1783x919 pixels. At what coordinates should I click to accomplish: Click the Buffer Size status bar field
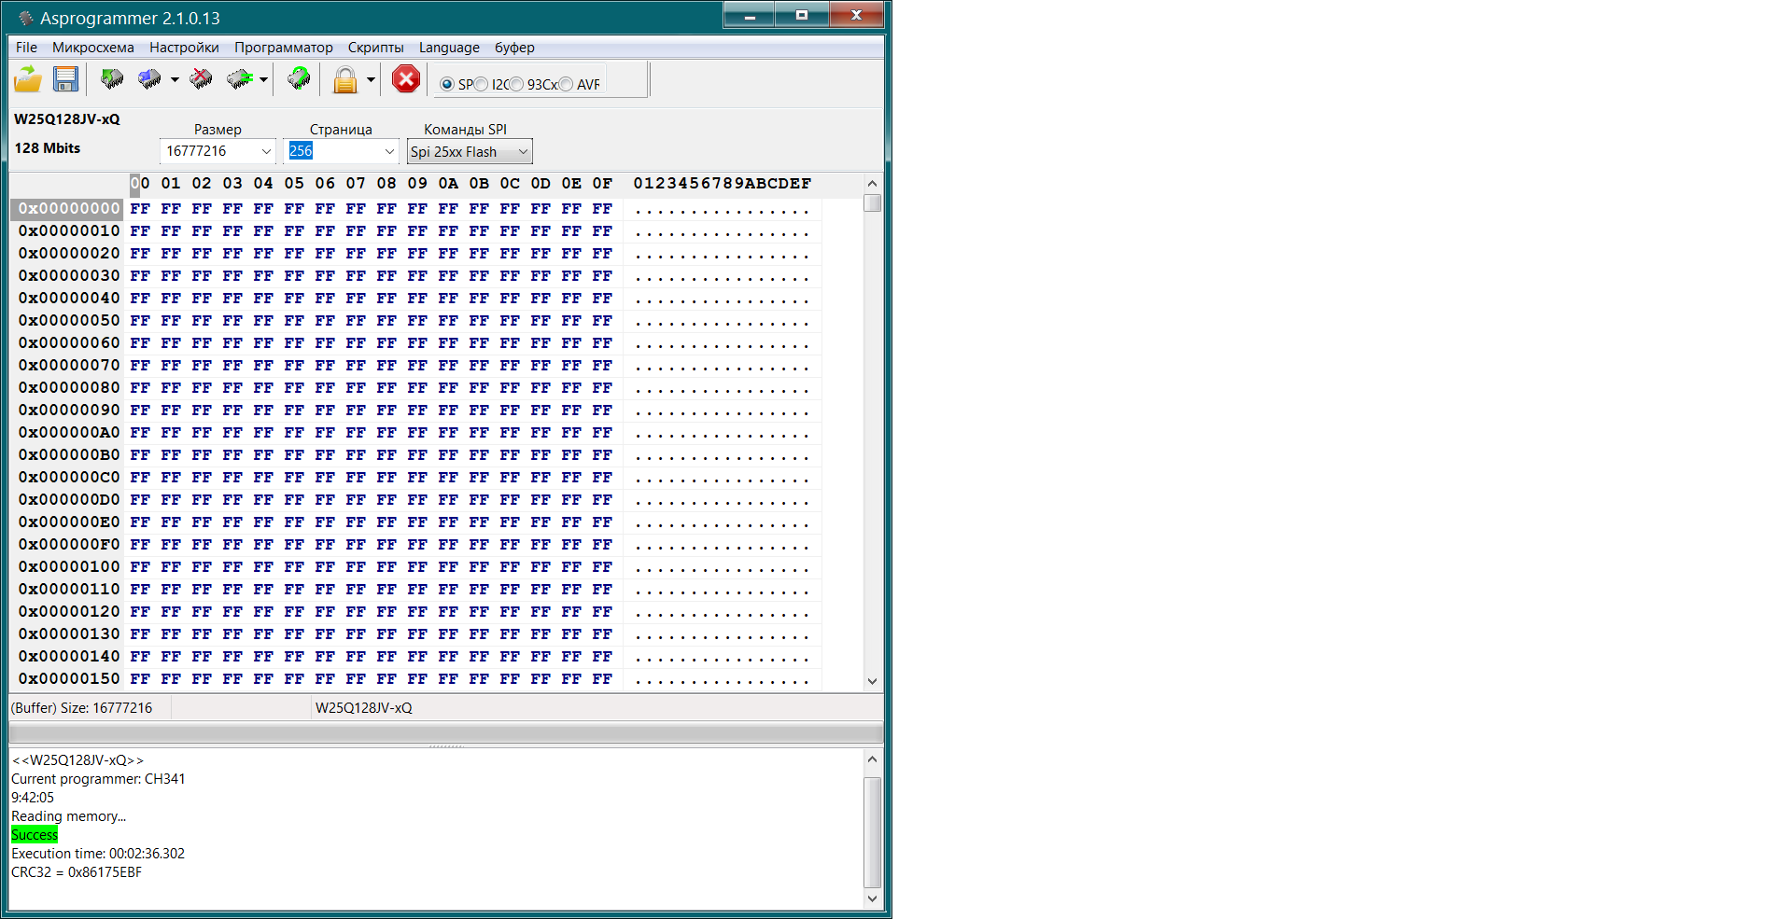click(90, 708)
